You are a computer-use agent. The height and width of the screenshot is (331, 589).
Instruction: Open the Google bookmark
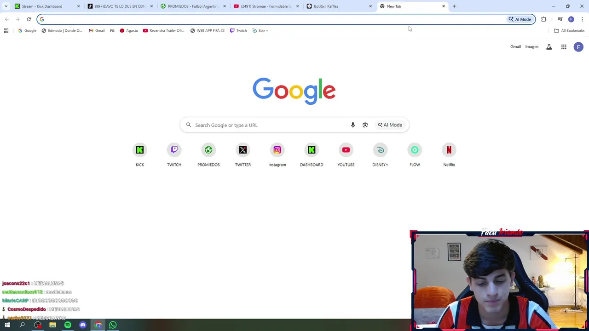coord(27,31)
